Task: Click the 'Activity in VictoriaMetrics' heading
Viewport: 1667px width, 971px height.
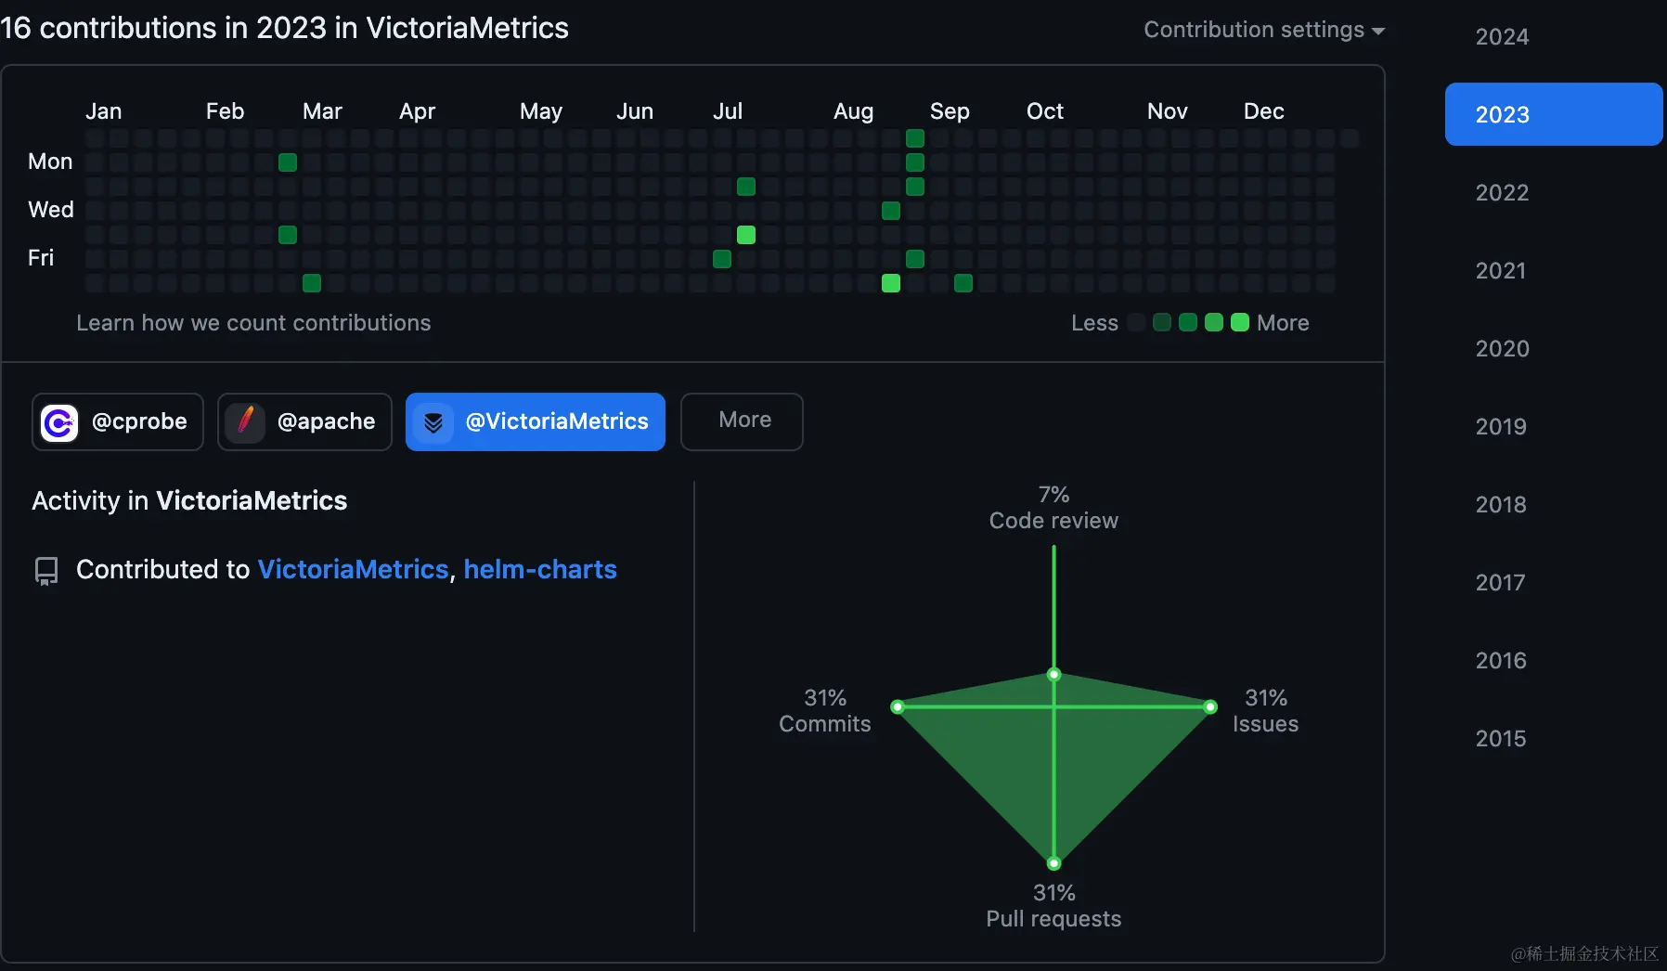Action: pyautogui.click(x=189, y=501)
